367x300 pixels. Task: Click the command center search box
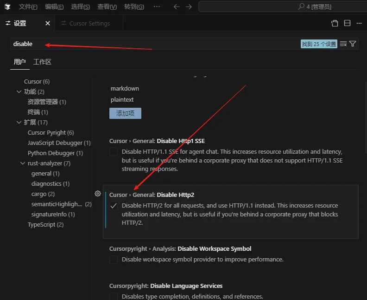click(x=283, y=7)
